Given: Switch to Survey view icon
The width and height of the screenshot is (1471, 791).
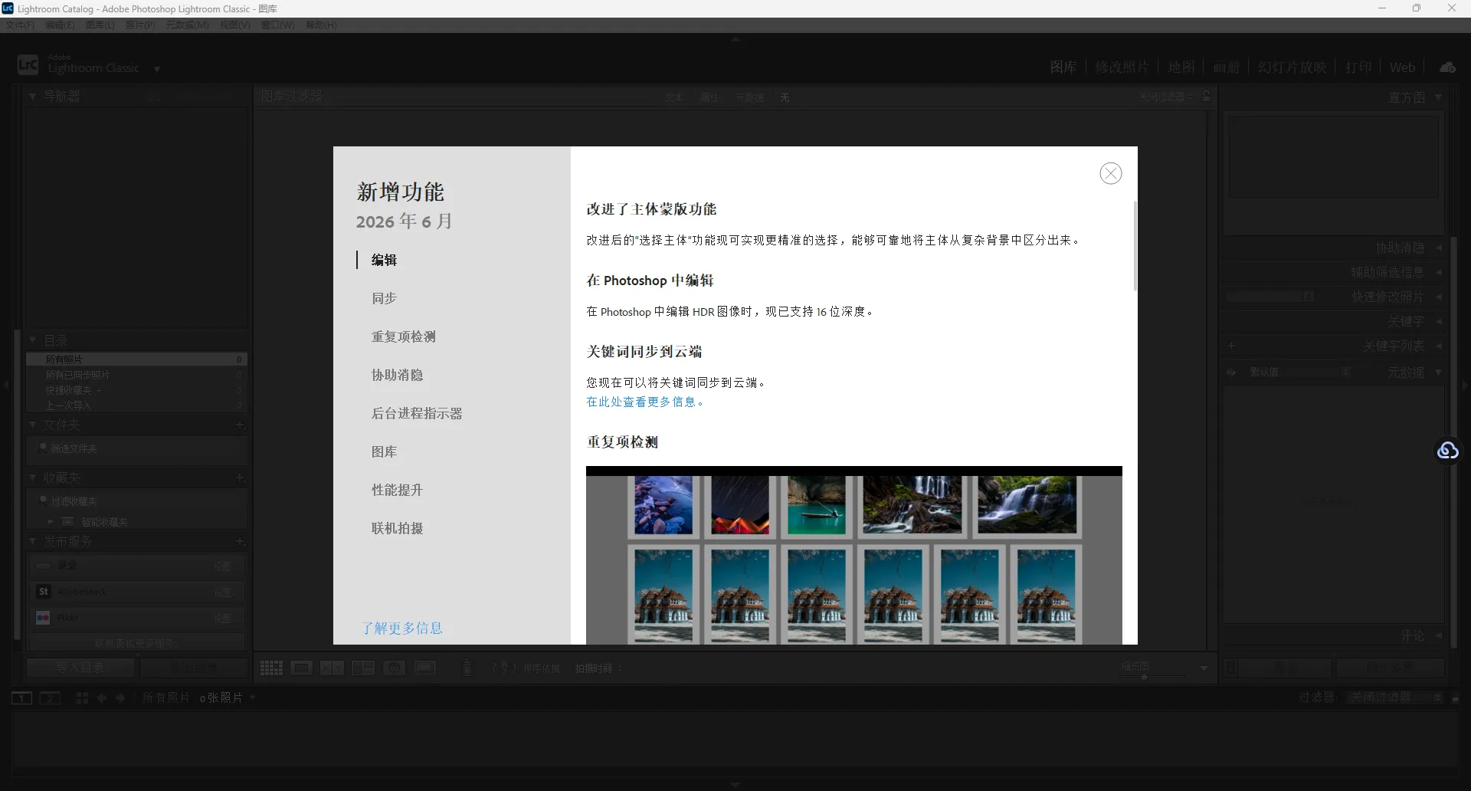Looking at the screenshot, I should pos(363,668).
